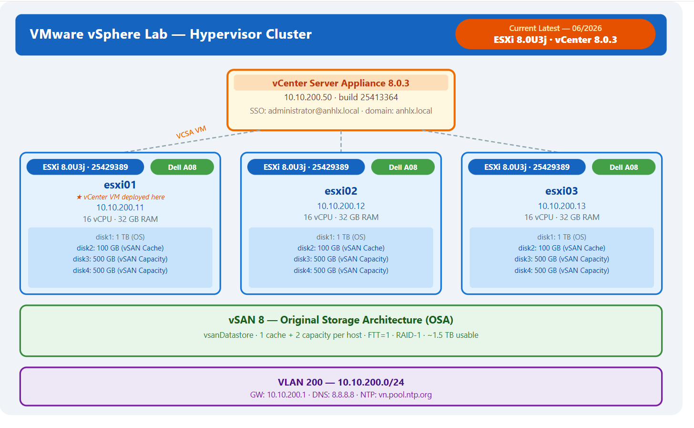Click esxi02 'disk3: 500 GB (vSAN Capacity)' row
Image resolution: width=694 pixels, height=428 pixels.
341,259
